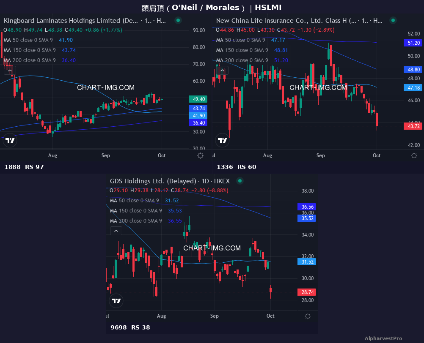Image resolution: width=424 pixels, height=343 pixels.
Task: Click Sep label on Kingboard time axis
Action: point(106,155)
